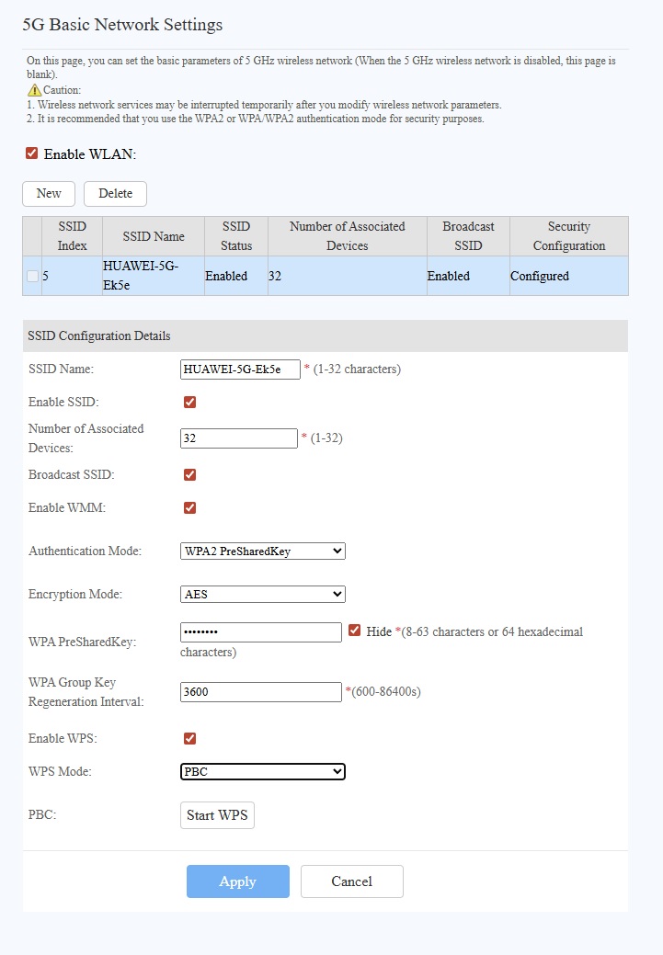This screenshot has height=955, width=663.
Task: Disable the Enable WMM checkbox
Action: [190, 507]
